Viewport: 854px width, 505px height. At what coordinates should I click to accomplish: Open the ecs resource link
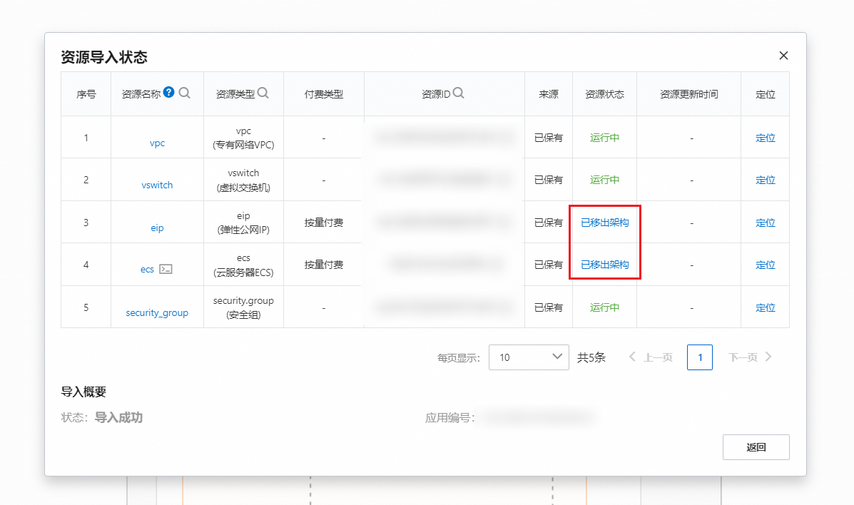click(147, 270)
